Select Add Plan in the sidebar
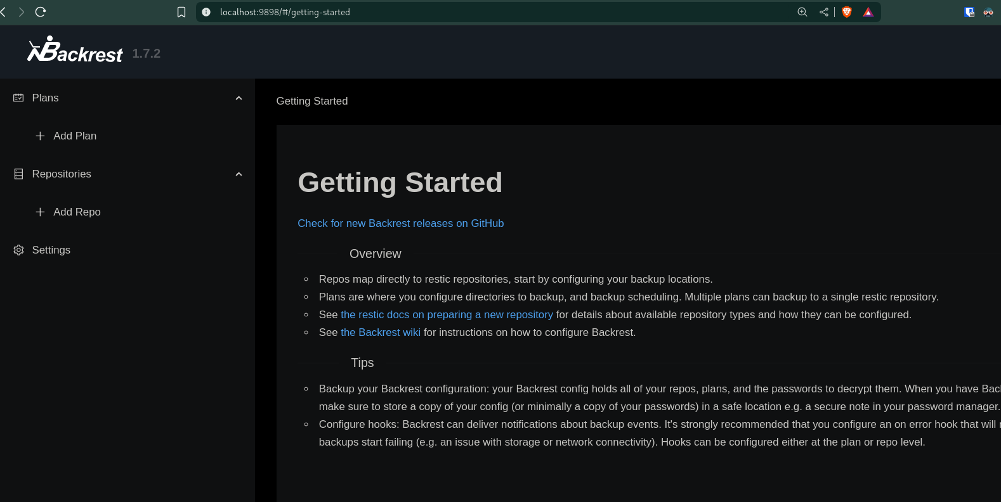 pos(127,136)
